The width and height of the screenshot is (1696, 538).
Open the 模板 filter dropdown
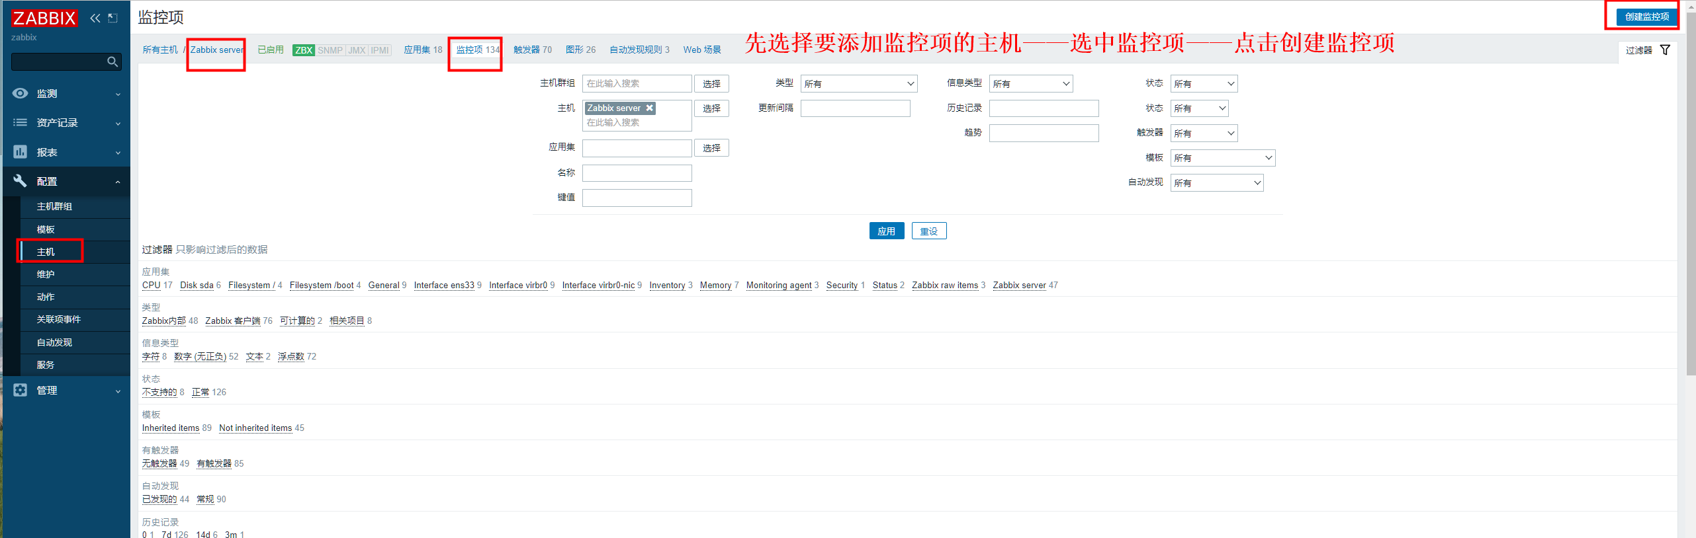click(1223, 158)
